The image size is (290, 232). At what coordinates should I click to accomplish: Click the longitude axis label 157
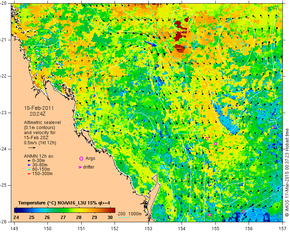click(x=283, y=229)
